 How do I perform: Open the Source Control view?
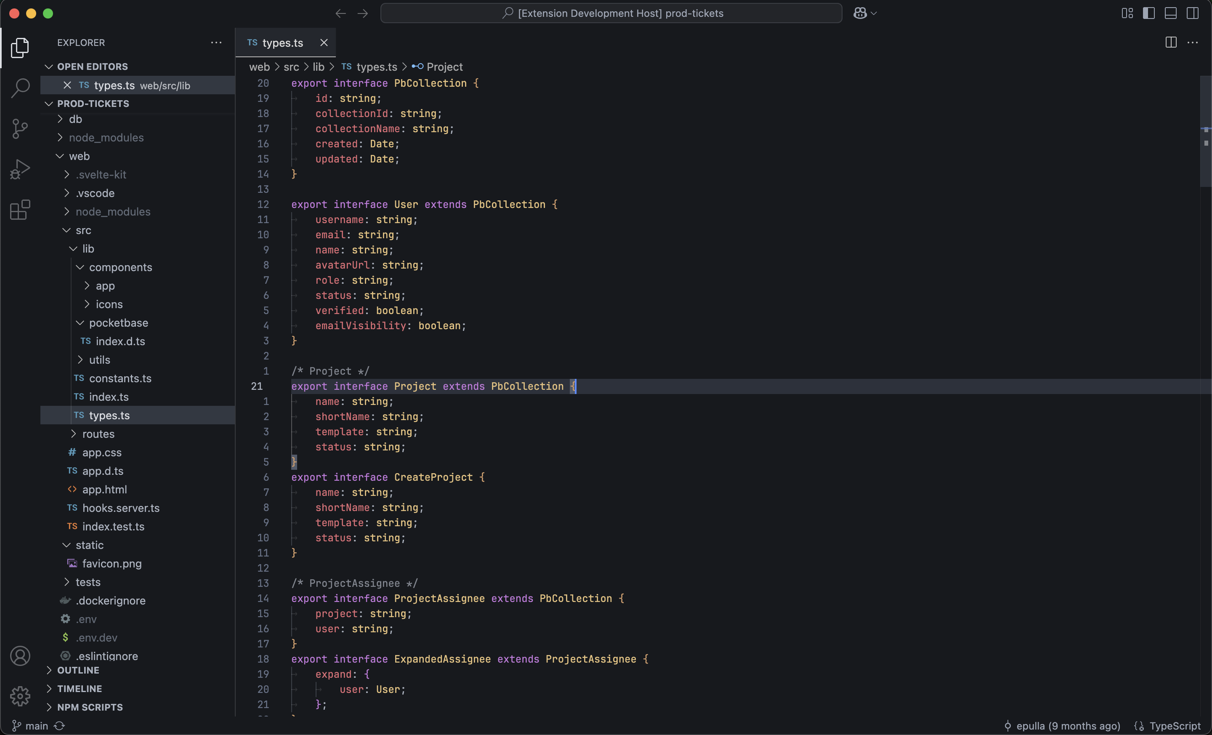tap(20, 129)
